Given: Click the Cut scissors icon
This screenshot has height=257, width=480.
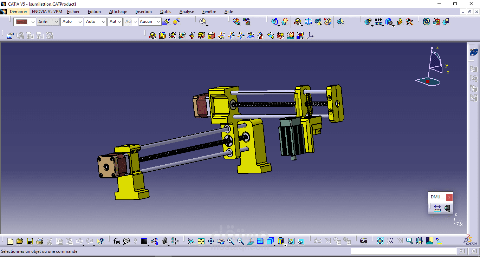Looking at the screenshot, I should [50, 241].
